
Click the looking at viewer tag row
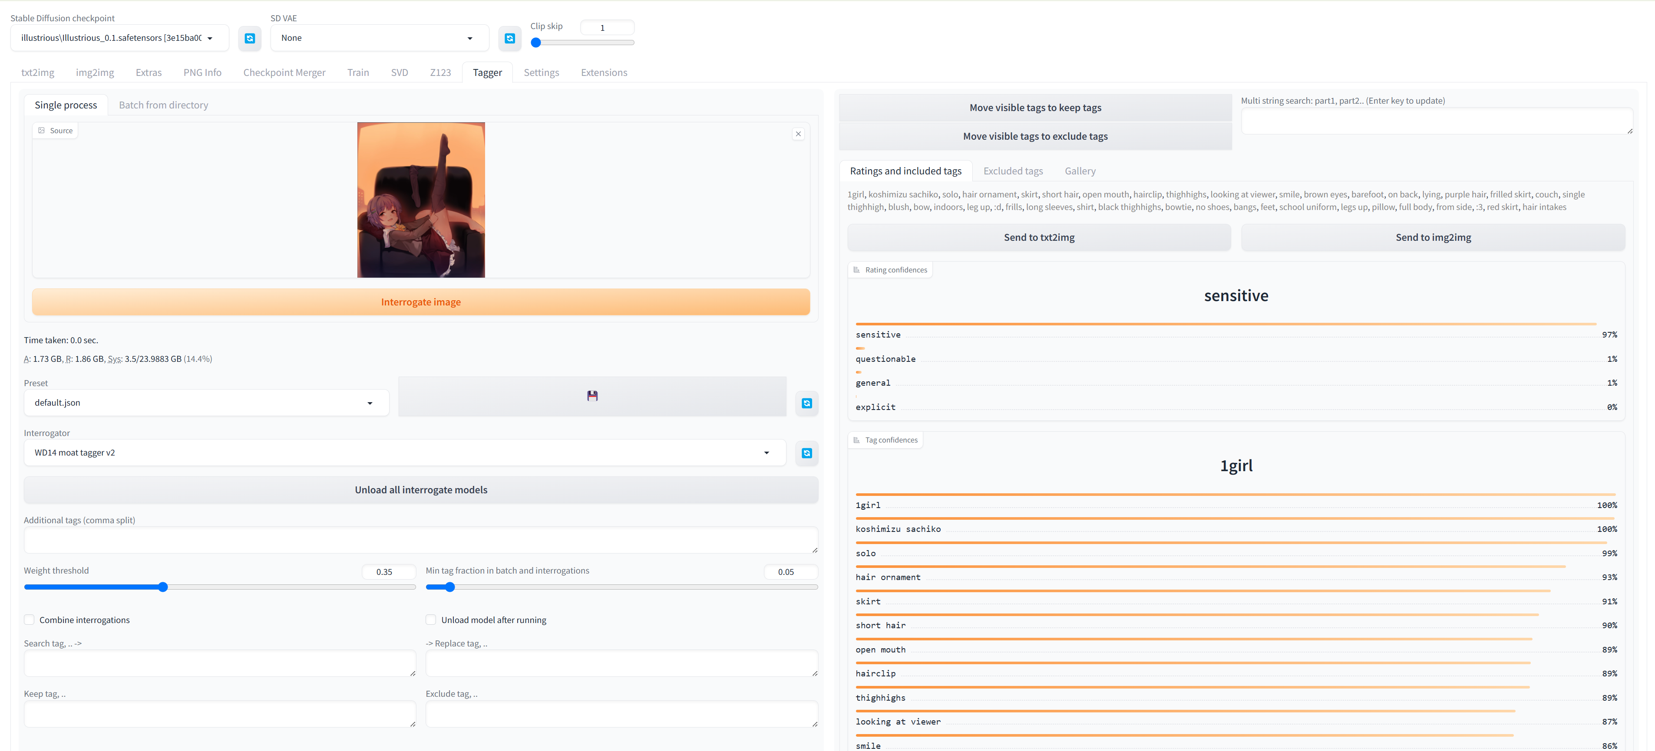tap(1235, 718)
